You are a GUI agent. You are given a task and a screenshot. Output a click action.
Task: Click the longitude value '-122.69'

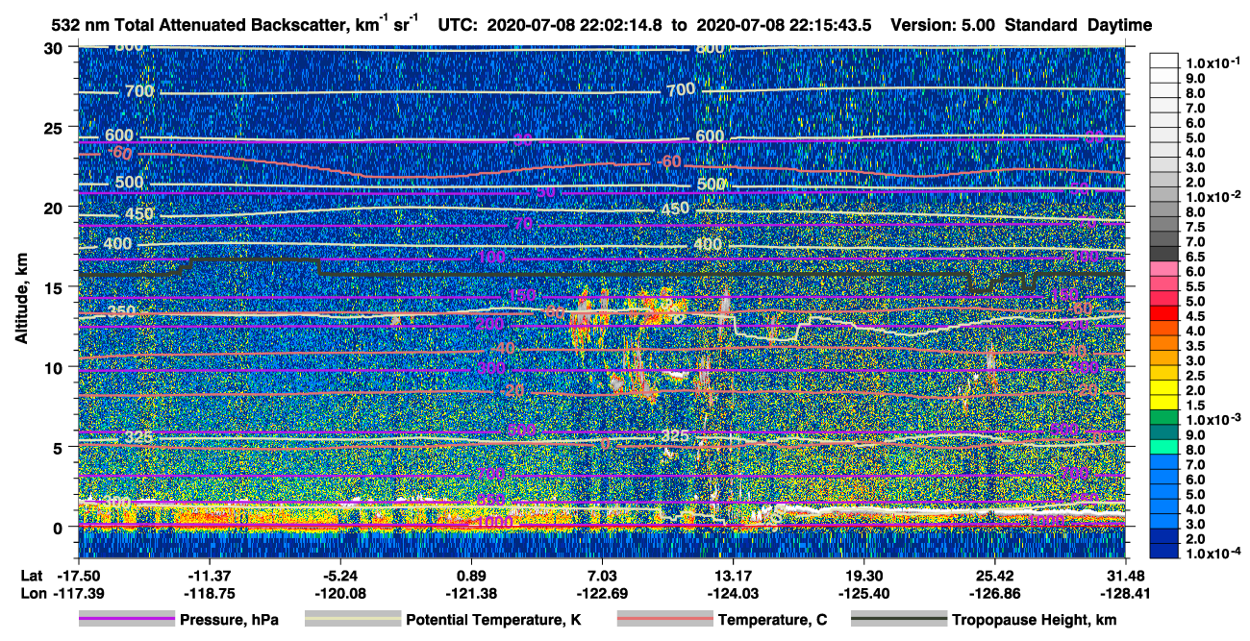[602, 592]
